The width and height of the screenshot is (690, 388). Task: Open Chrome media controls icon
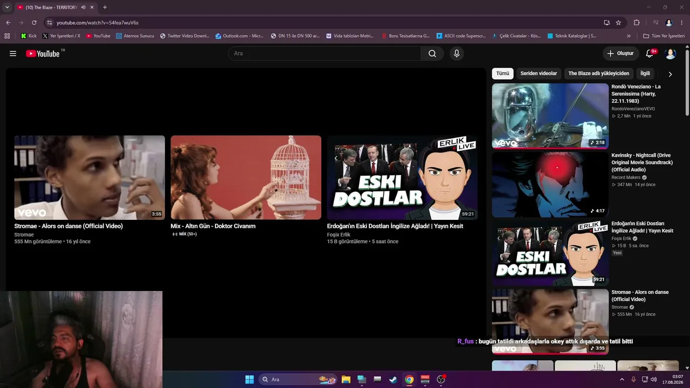click(x=655, y=23)
